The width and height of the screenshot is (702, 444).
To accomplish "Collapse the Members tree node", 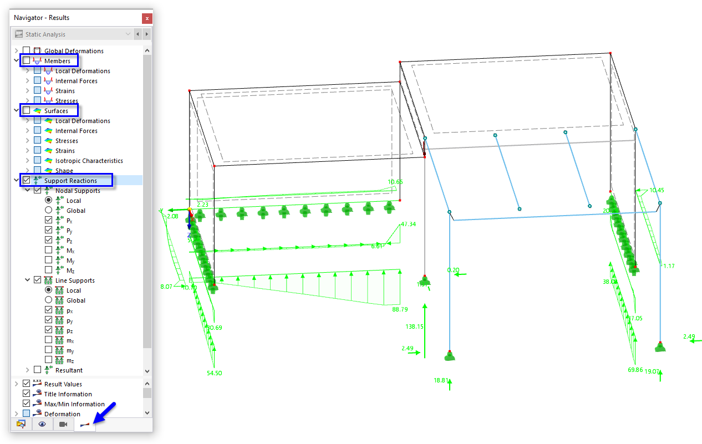I will click(16, 61).
